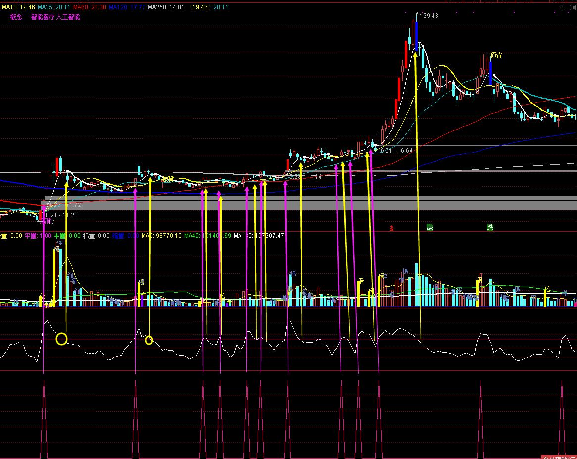Click the red S marker
The height and width of the screenshot is (459, 577).
[x=391, y=228]
